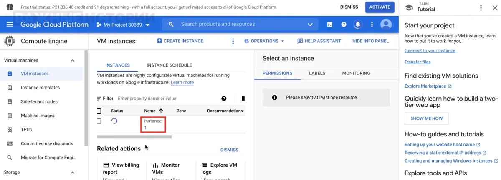The height and width of the screenshot is (180, 501).
Task: Open Creating and managing Windows instances link
Action: click(x=451, y=161)
